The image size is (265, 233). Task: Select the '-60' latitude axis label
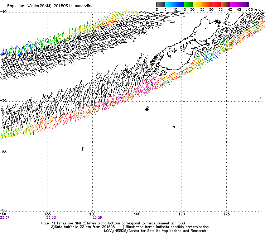[3, 210]
